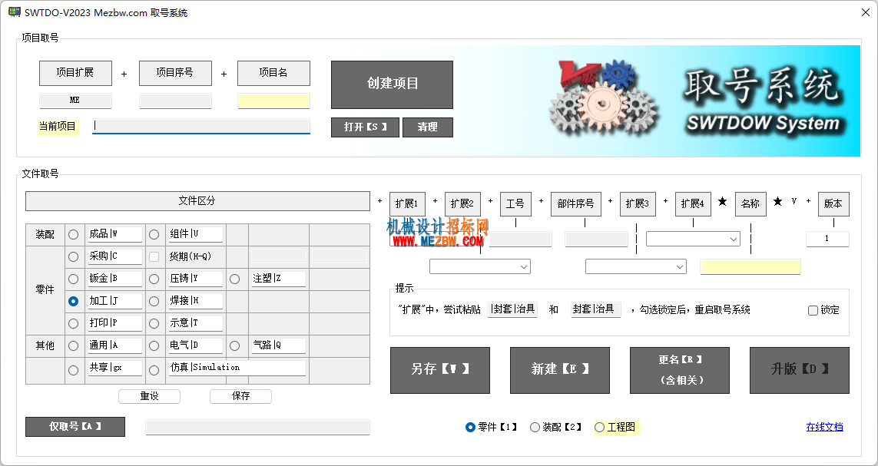Viewport: 878px width, 466px height.
Task: Click the 版本 button
Action: [833, 203]
